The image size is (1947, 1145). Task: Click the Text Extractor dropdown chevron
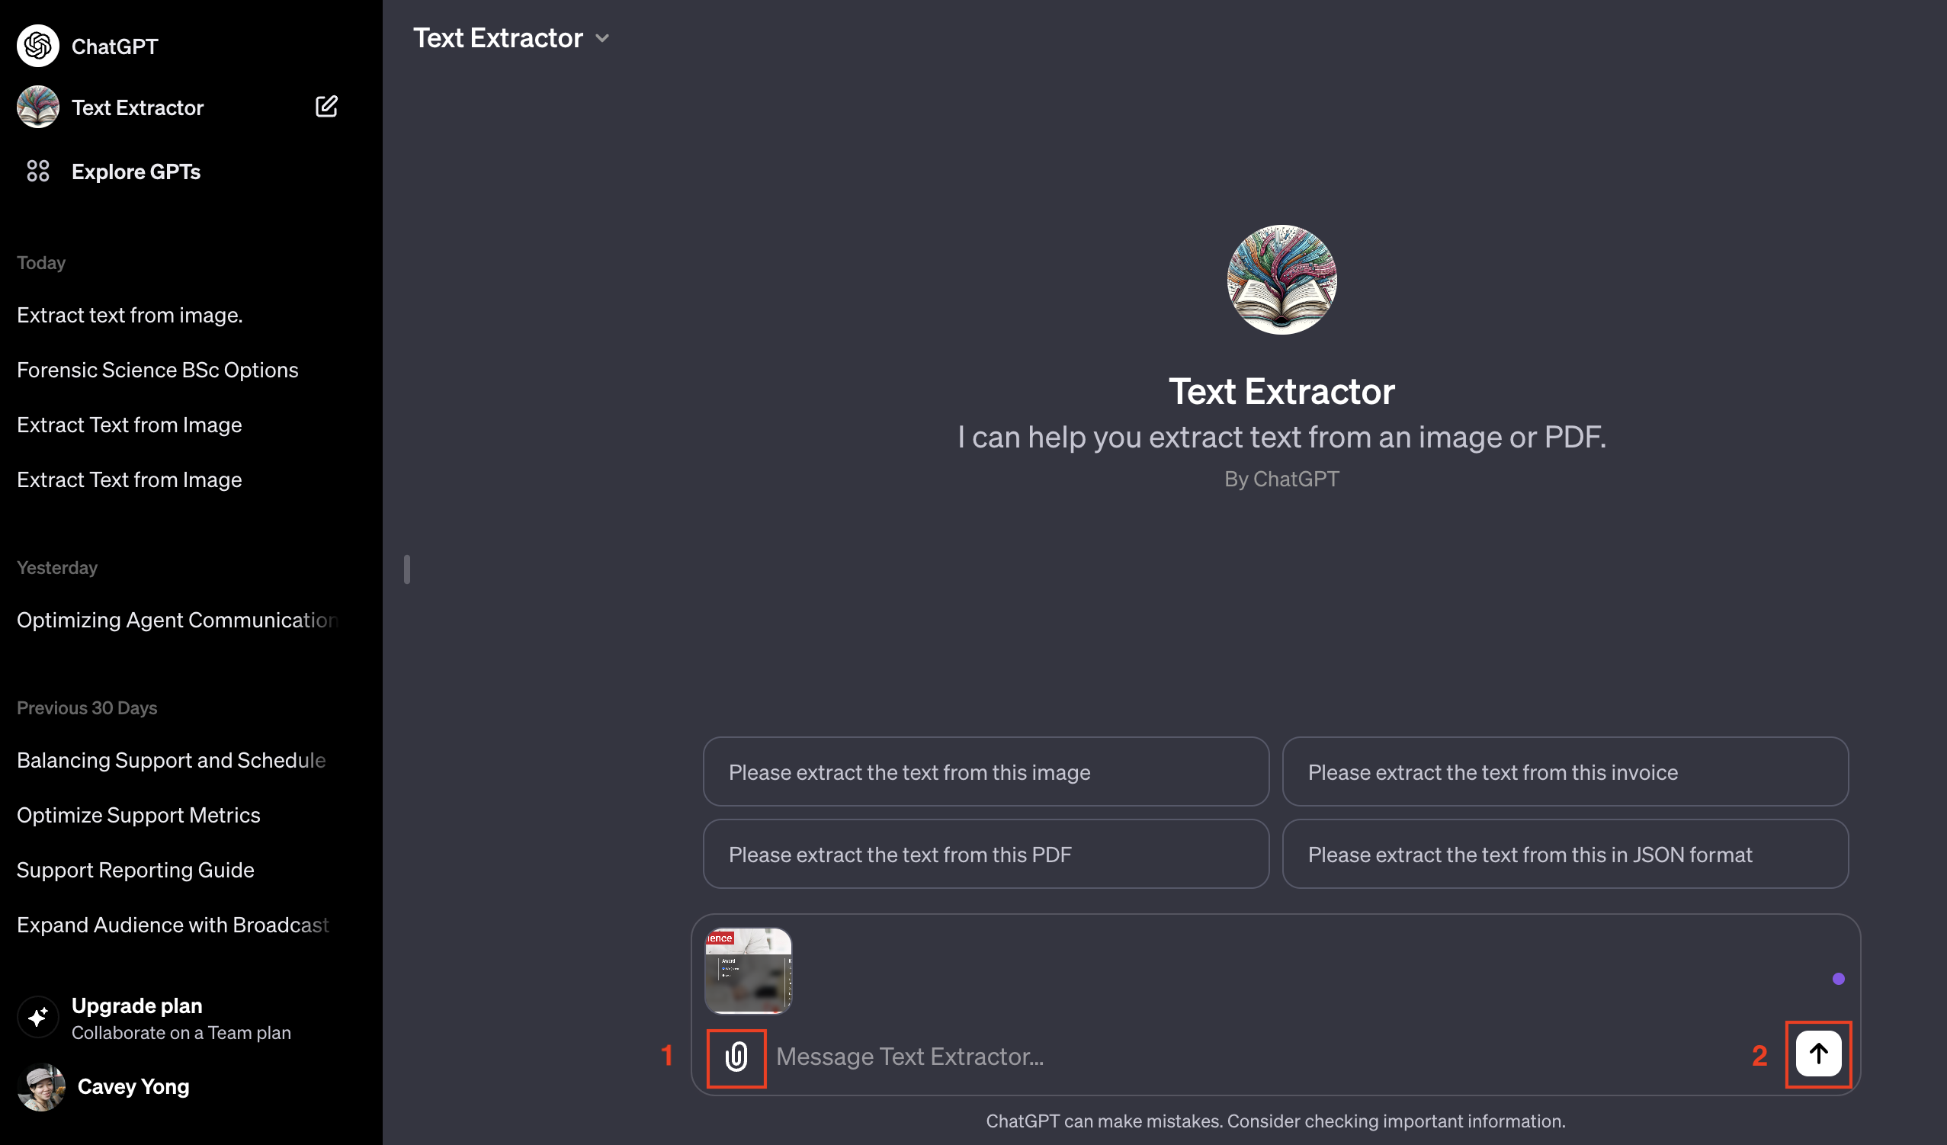tap(602, 37)
